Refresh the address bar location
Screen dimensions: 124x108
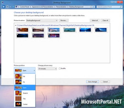(93, 7)
